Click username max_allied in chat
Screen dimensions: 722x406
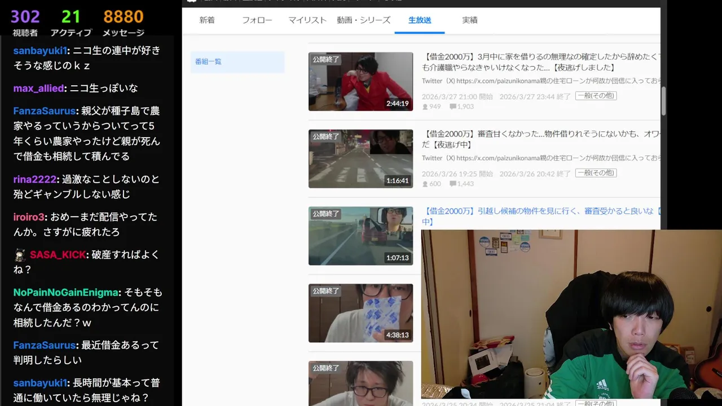(x=39, y=88)
